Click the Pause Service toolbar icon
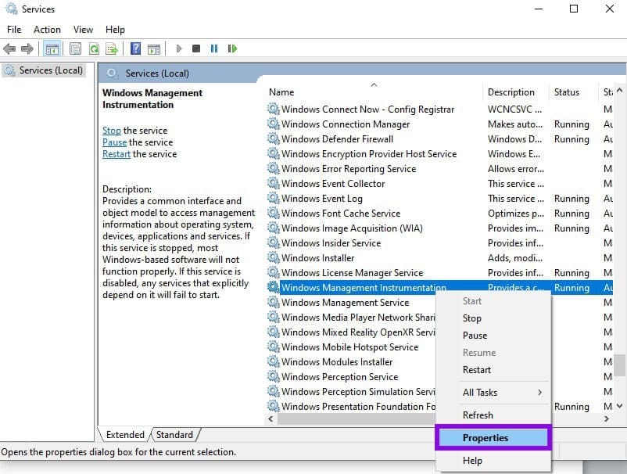627x474 pixels. 214,48
